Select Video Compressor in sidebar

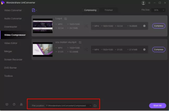click(15, 35)
